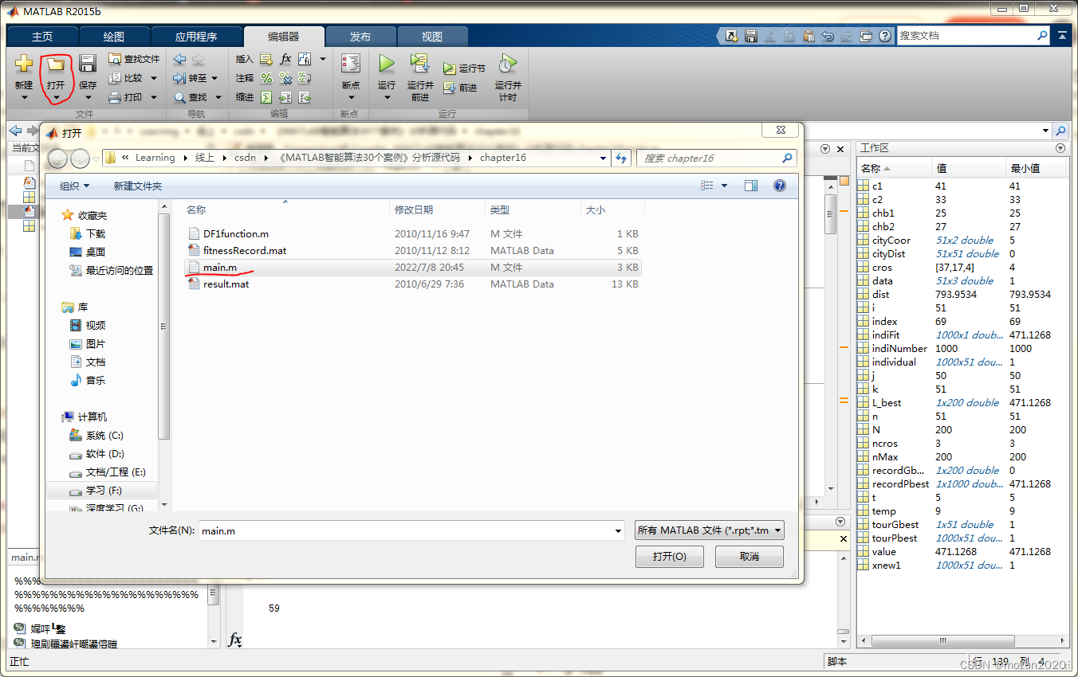Click the Save (保存) floppy icon in ribbon
This screenshot has height=677, width=1078.
point(88,65)
